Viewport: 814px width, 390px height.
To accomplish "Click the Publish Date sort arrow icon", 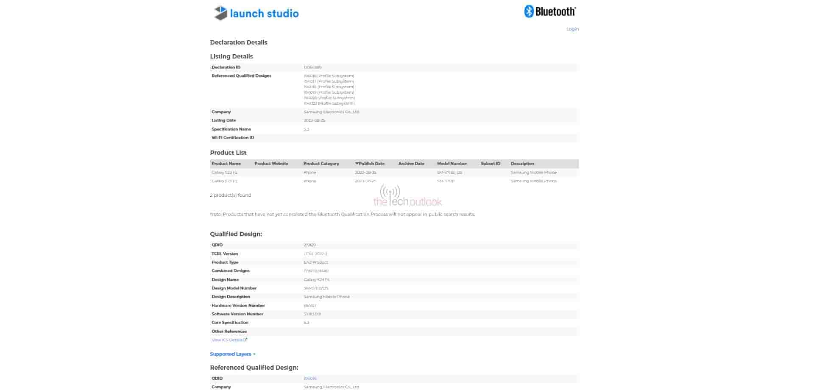I will [x=357, y=164].
